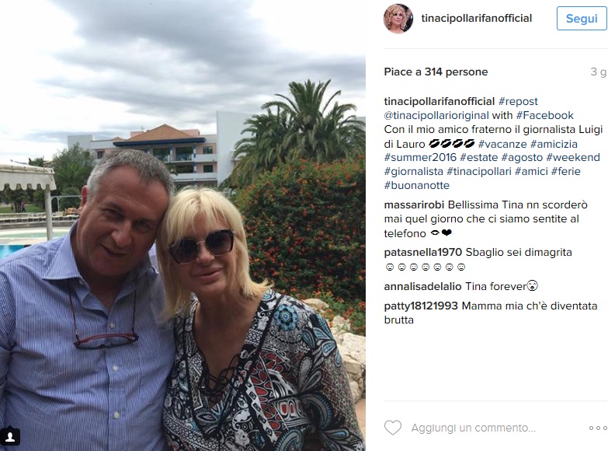608x451 pixels.
Task: Open the #summer2016 hashtag
Action: [420, 157]
